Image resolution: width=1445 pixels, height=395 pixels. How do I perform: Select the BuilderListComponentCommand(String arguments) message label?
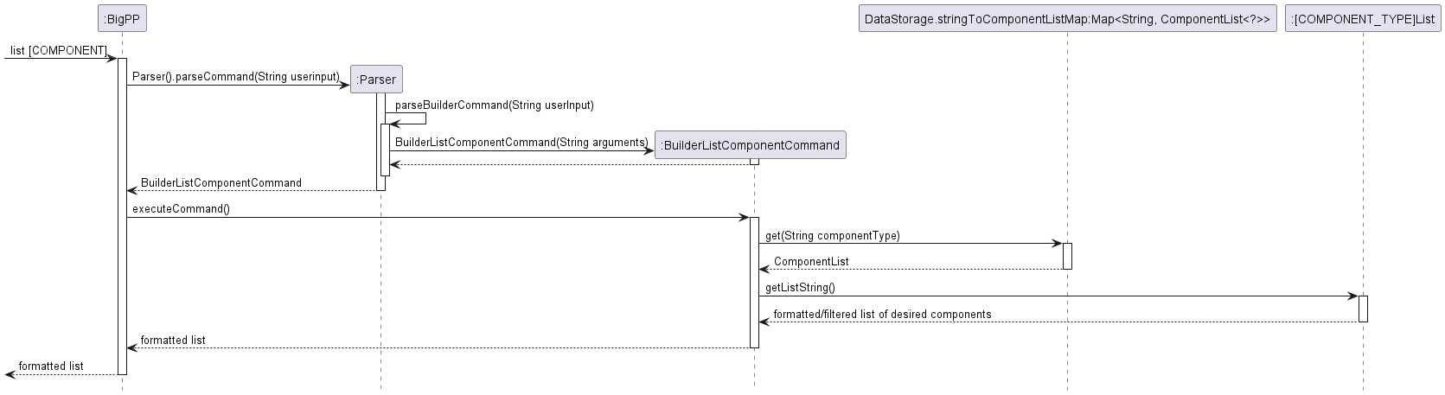point(521,142)
